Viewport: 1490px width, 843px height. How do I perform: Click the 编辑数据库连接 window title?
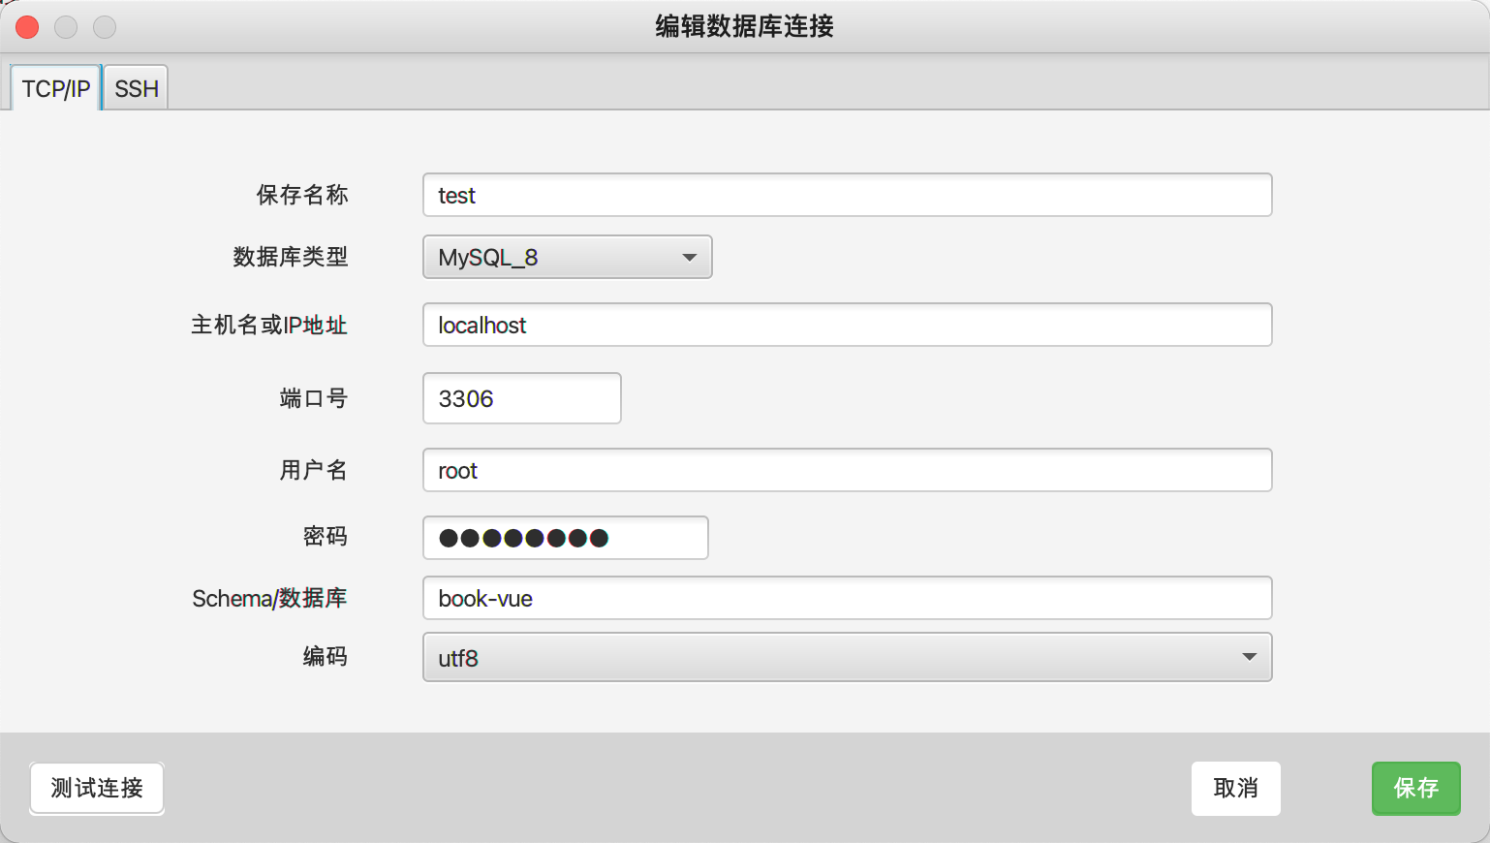tap(744, 26)
